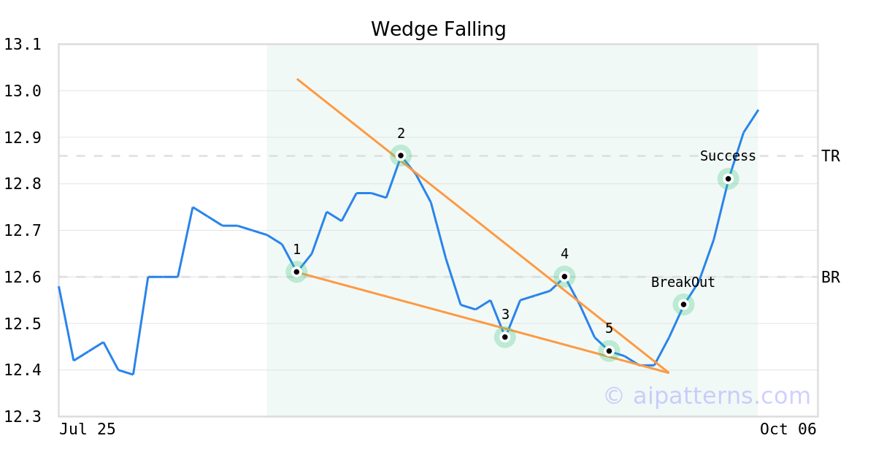Click the 12.3 price axis label
Image resolution: width=876 pixels, height=460 pixels.
(x=23, y=417)
